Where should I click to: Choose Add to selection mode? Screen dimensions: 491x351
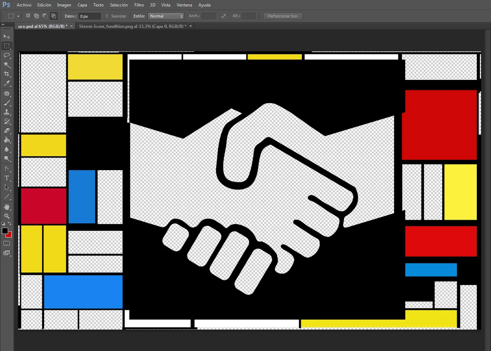pyautogui.click(x=36, y=16)
